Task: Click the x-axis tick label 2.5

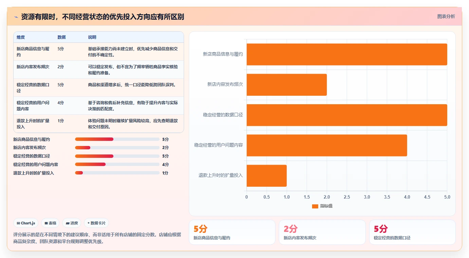Action: coord(347,197)
